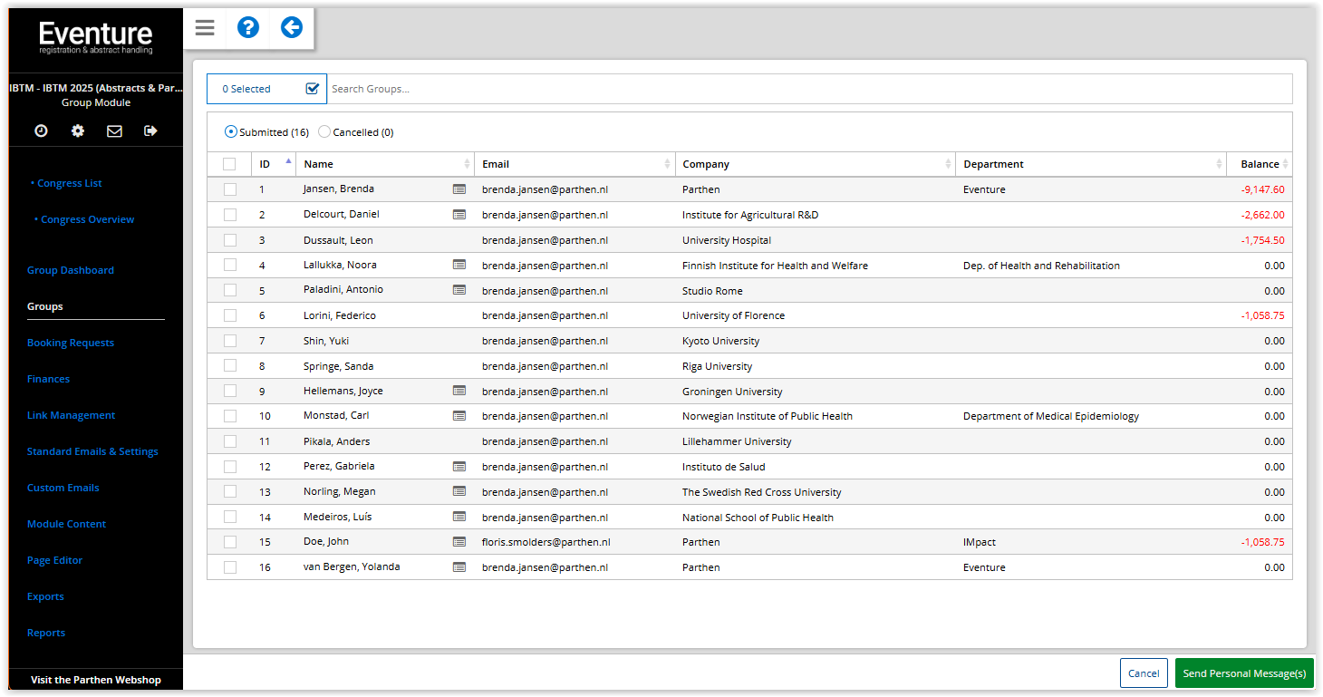Viewport: 1323px width, 697px height.
Task: Select the Cancelled (0) radio button
Action: [324, 132]
